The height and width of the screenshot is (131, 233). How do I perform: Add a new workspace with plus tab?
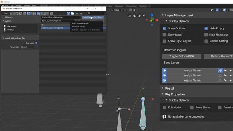[x=150, y=6]
